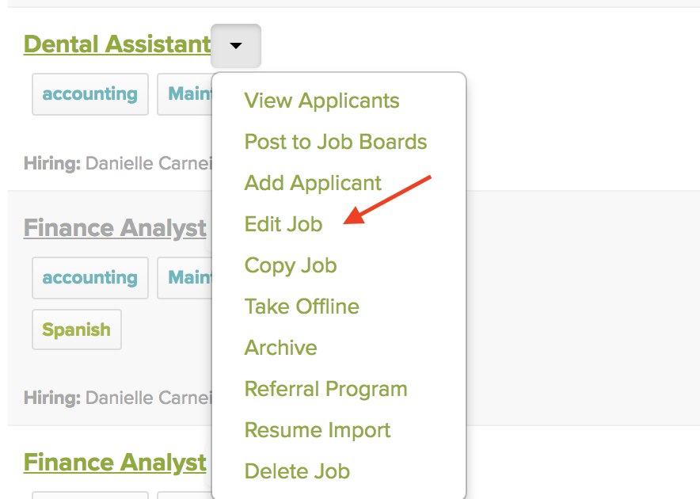The height and width of the screenshot is (499, 700).
Task: Select the Spanish tag on Finance Analyst
Action: pos(76,329)
